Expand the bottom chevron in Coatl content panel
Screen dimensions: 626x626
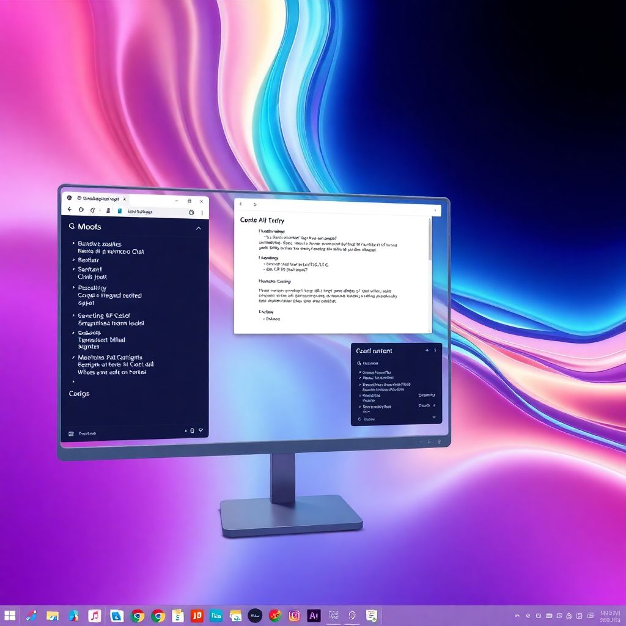pos(434,418)
